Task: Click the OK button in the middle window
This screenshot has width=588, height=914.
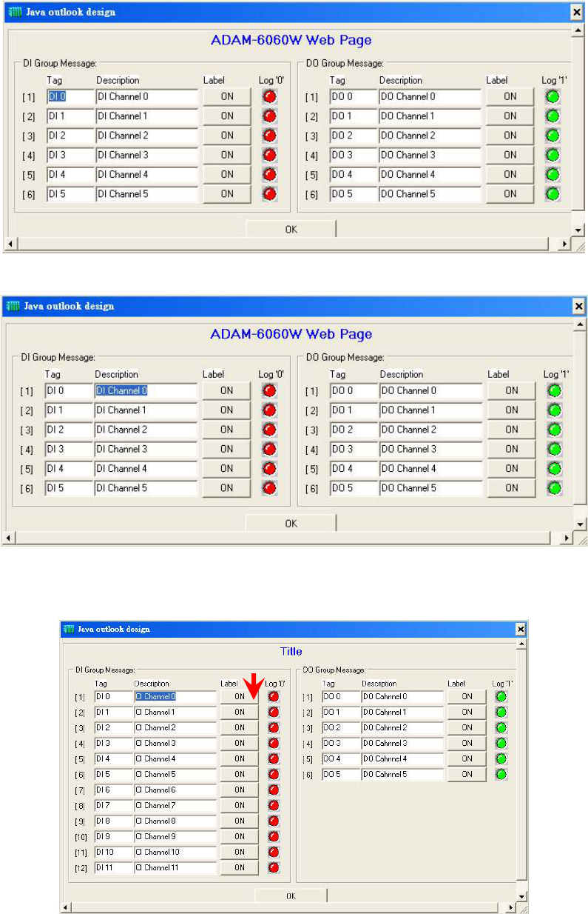Action: (x=291, y=524)
